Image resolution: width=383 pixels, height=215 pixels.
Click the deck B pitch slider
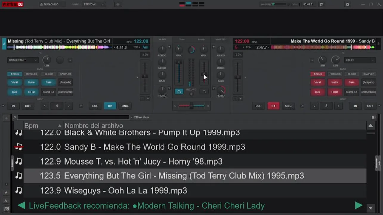[x=238, y=77]
